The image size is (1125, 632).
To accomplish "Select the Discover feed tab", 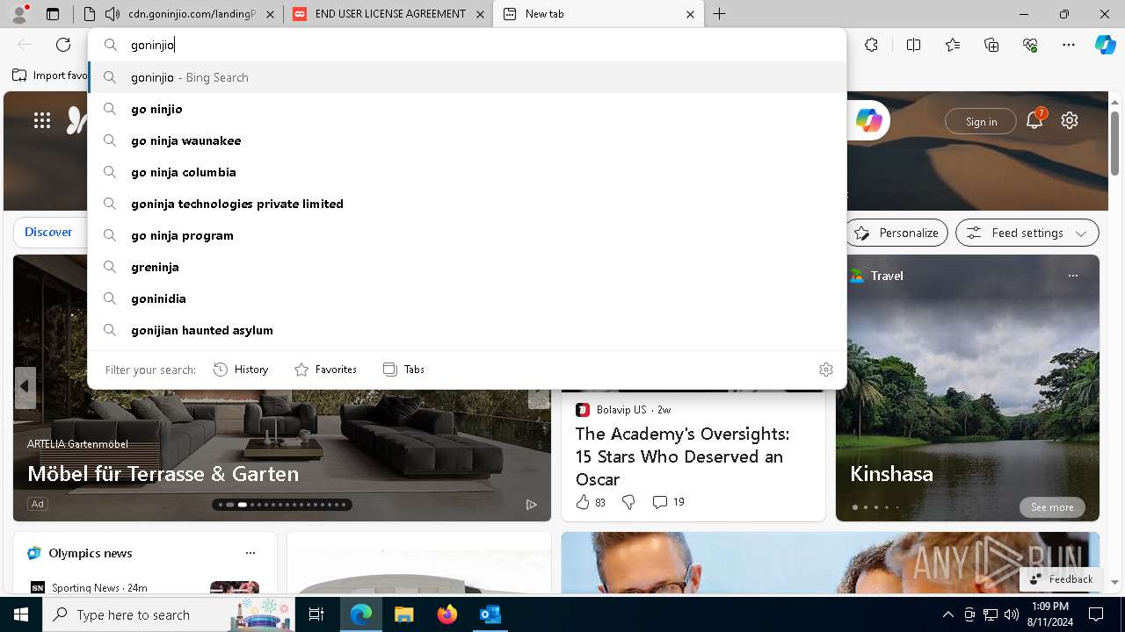I will pos(48,233).
